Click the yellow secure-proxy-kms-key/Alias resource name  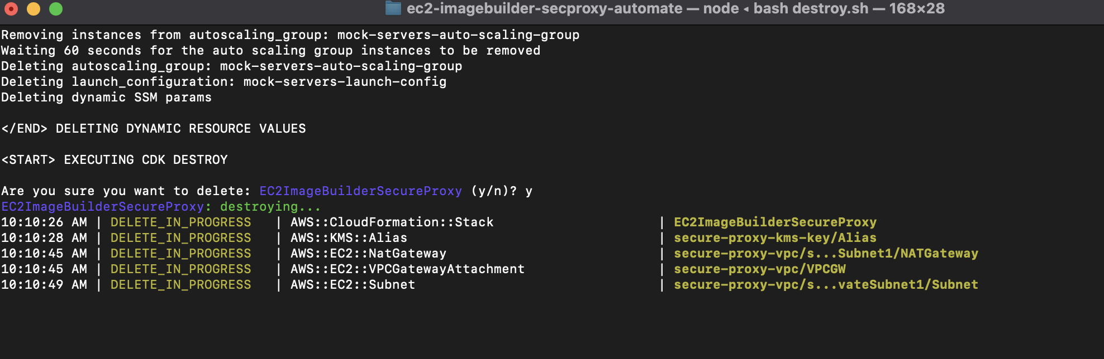point(775,238)
